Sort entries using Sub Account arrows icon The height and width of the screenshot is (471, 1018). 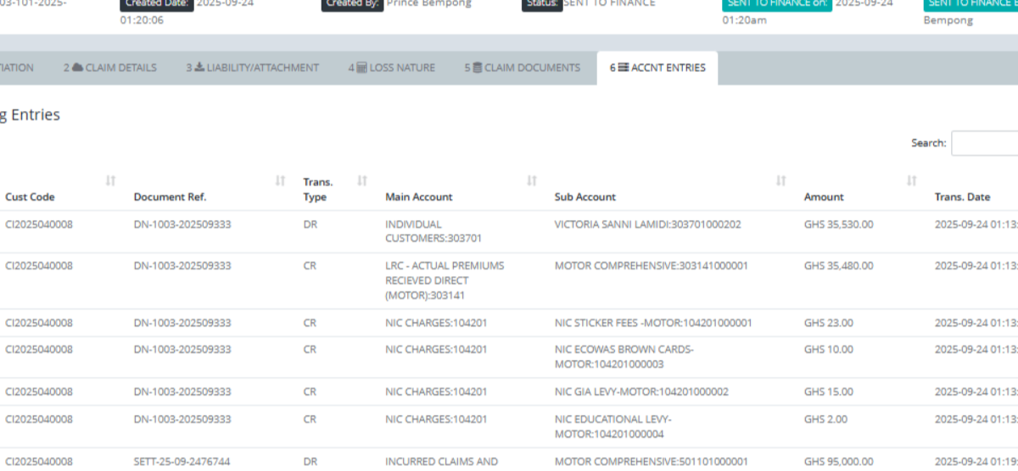tap(781, 180)
